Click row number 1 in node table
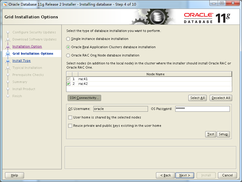 tap(74, 79)
